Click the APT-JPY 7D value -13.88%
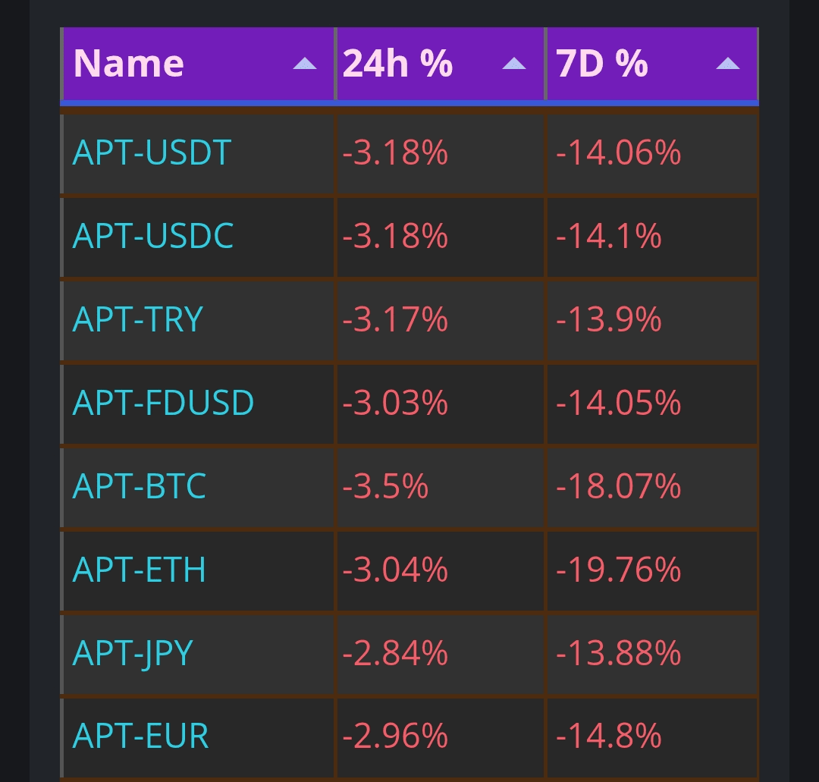The image size is (819, 782). coord(618,653)
